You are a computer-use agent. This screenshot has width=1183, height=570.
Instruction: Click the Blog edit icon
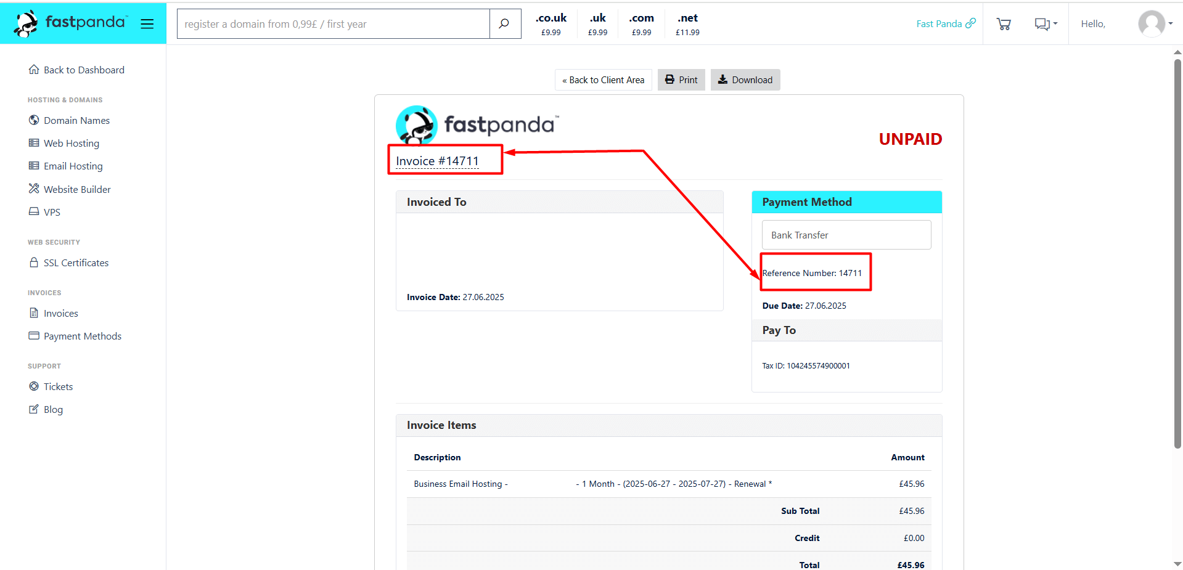[x=34, y=409]
